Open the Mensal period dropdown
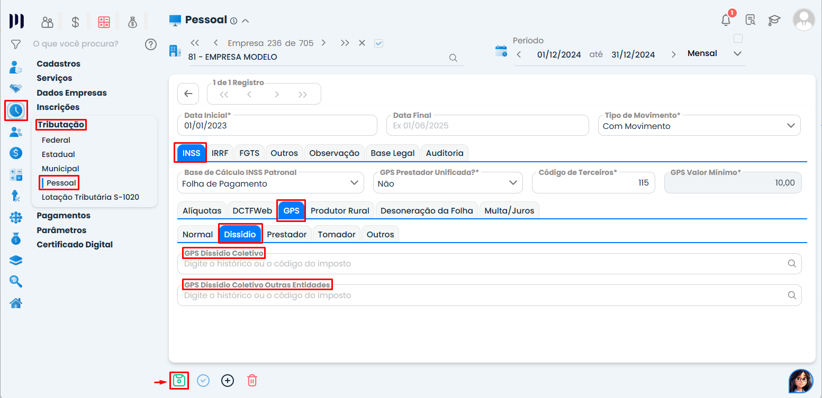The image size is (822, 398). tap(737, 54)
